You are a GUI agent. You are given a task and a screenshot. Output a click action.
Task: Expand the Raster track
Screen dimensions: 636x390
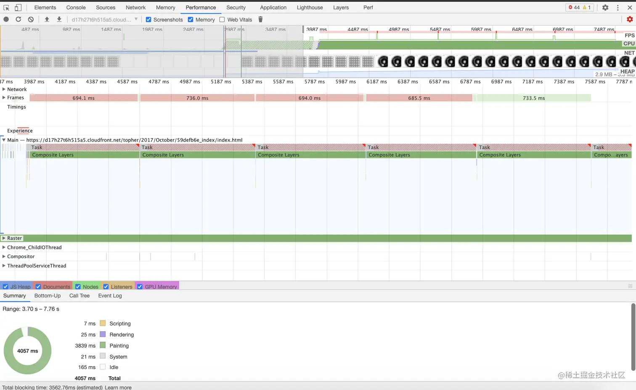(4, 238)
